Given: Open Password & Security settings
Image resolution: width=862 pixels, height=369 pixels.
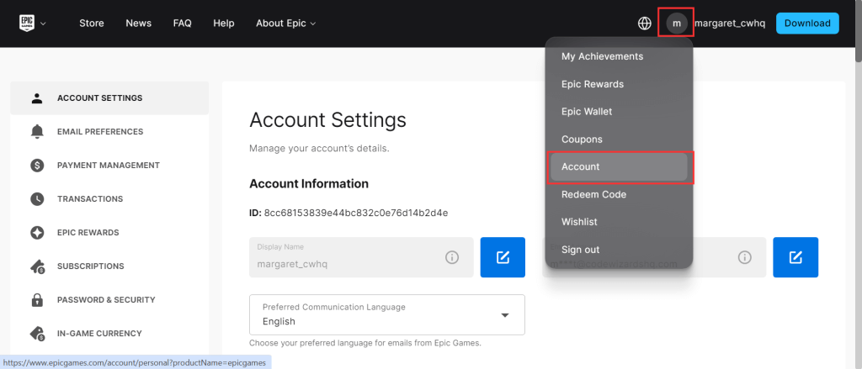Looking at the screenshot, I should click(x=105, y=300).
